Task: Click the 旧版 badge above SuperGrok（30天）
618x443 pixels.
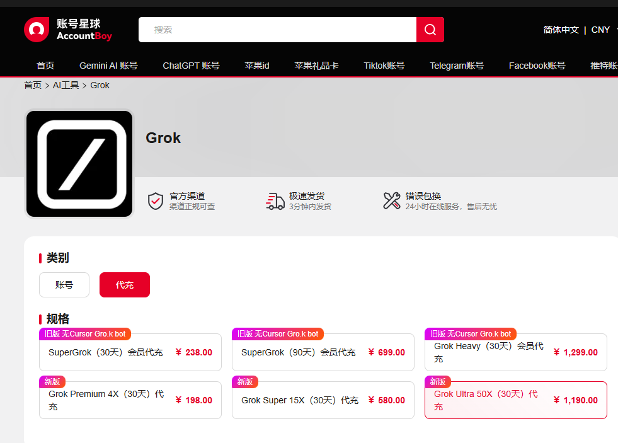Action: (85, 334)
